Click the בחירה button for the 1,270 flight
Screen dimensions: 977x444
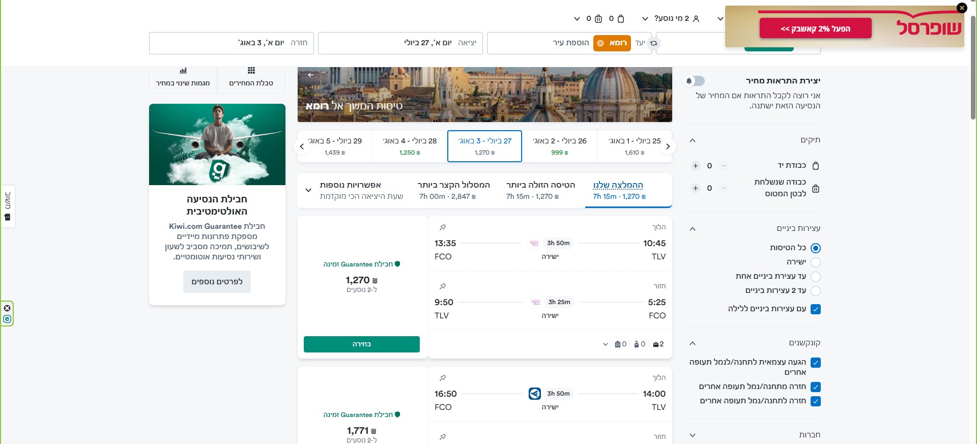[362, 344]
